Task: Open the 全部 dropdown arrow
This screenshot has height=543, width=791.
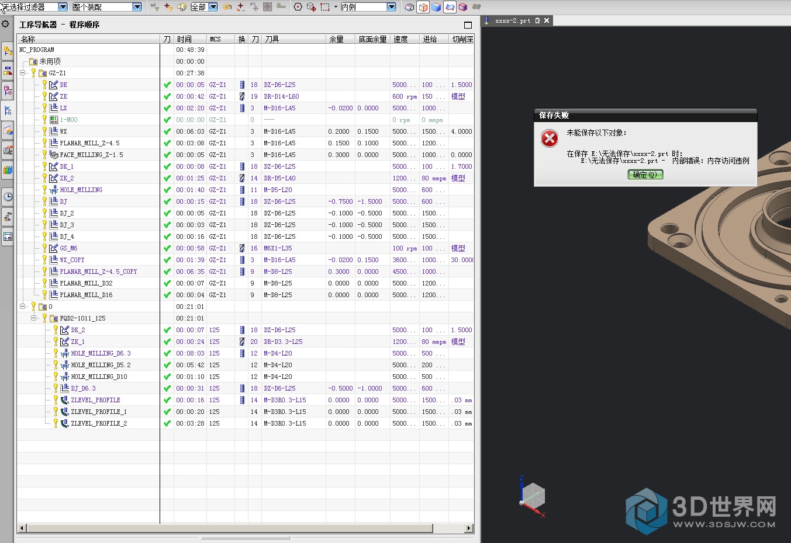Action: tap(213, 7)
